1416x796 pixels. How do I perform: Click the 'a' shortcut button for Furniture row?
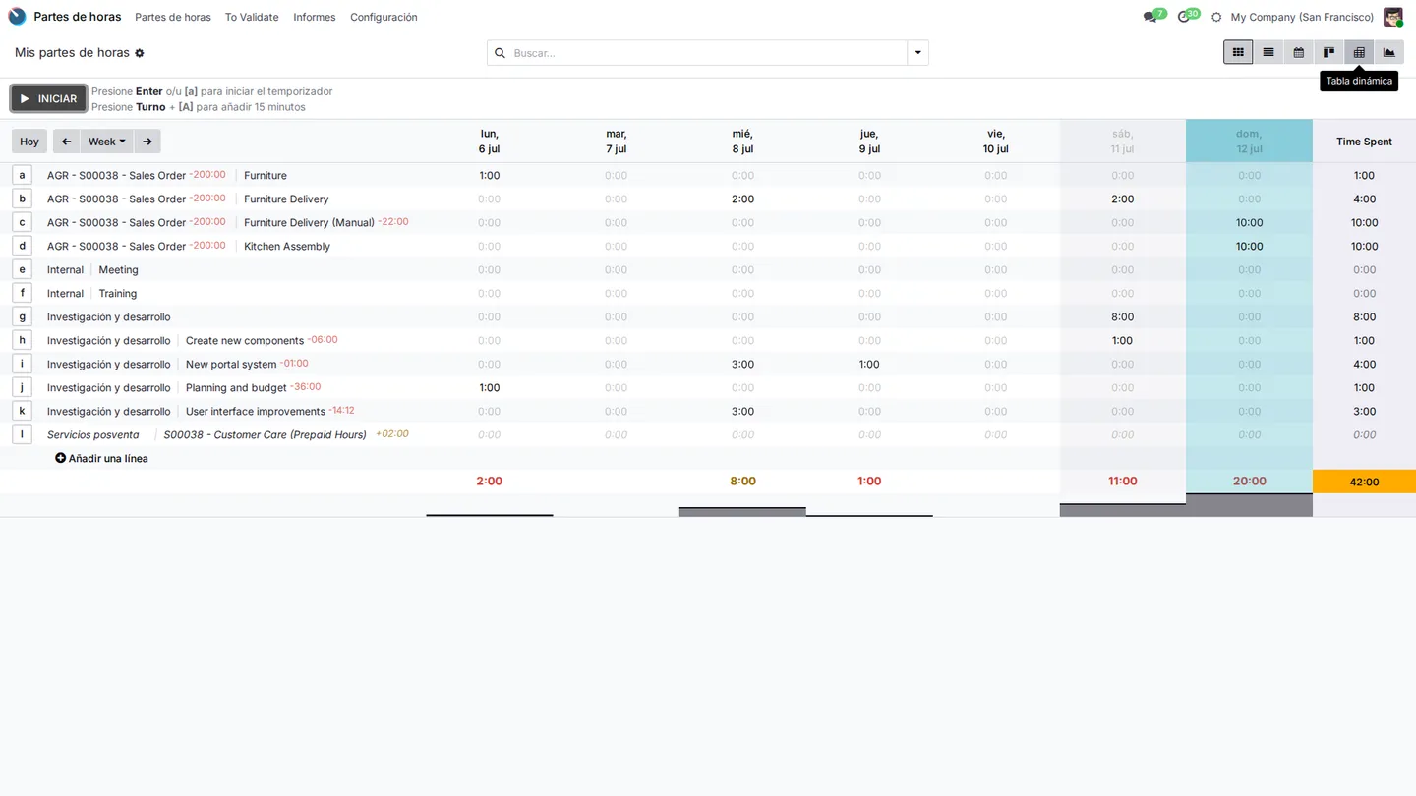[x=23, y=175]
